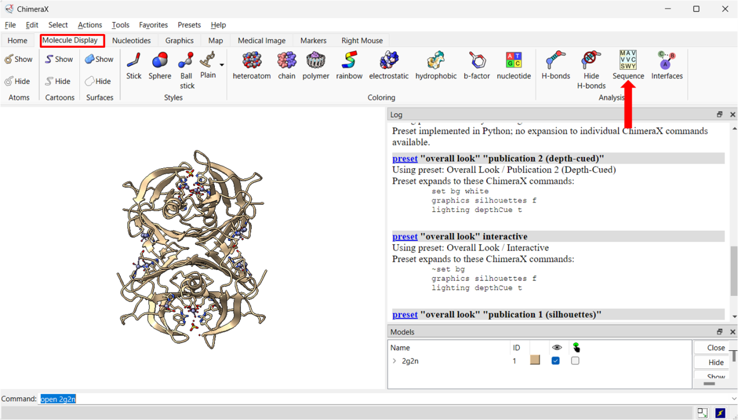Image resolution: width=738 pixels, height=420 pixels.
Task: Apply electrostatic coloring
Action: pos(389,66)
